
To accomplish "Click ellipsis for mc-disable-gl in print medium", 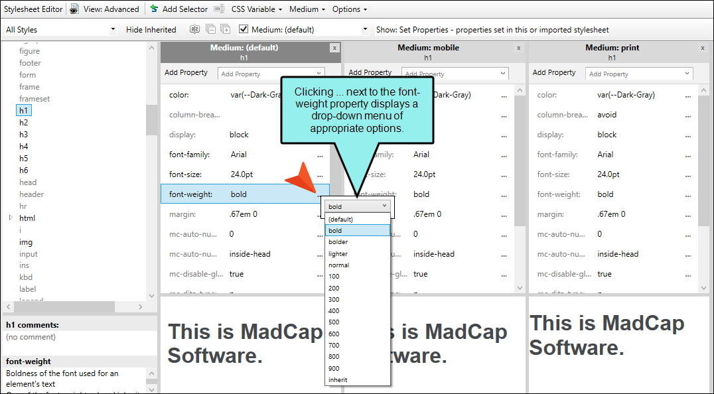I will [x=688, y=275].
